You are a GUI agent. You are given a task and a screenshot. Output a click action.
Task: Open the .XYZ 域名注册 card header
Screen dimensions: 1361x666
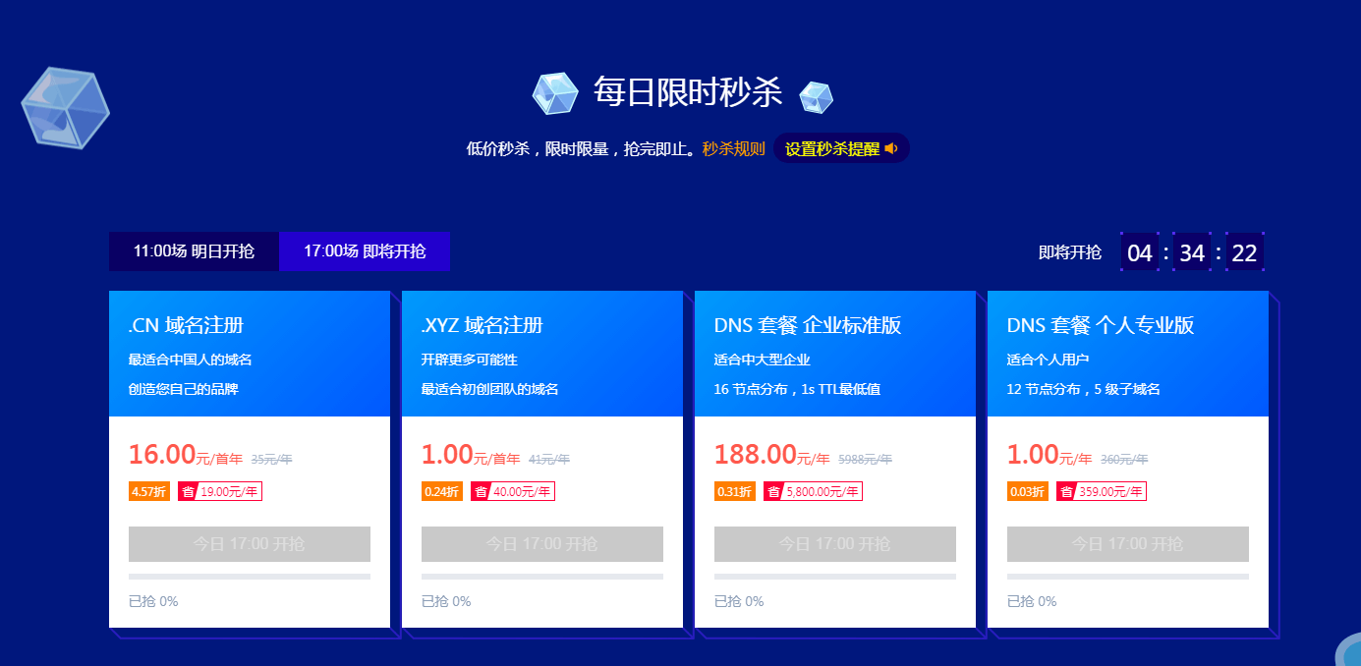tap(542, 354)
